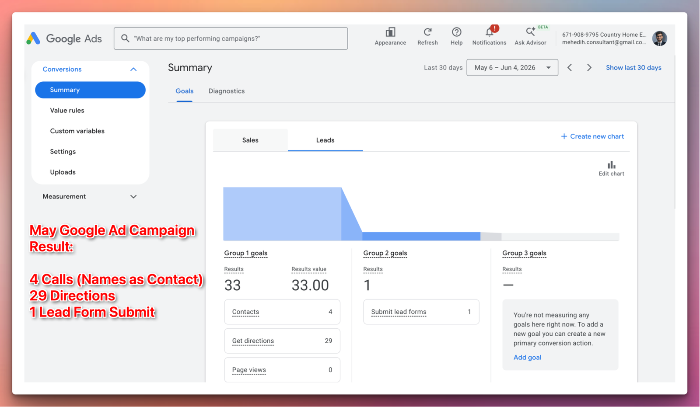
Task: Go to next date range arrow
Action: pyautogui.click(x=589, y=68)
